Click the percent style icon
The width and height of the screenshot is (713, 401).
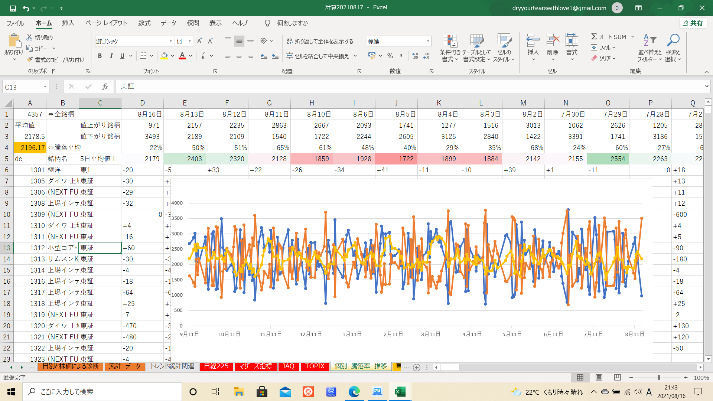click(x=390, y=56)
